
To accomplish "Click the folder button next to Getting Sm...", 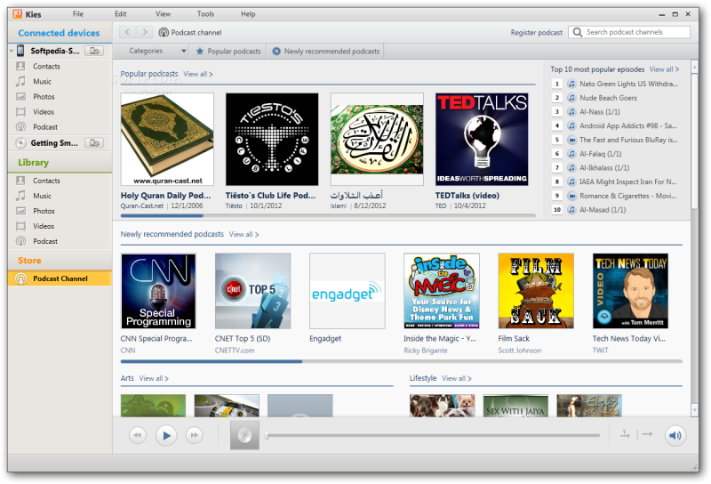I will 94,143.
